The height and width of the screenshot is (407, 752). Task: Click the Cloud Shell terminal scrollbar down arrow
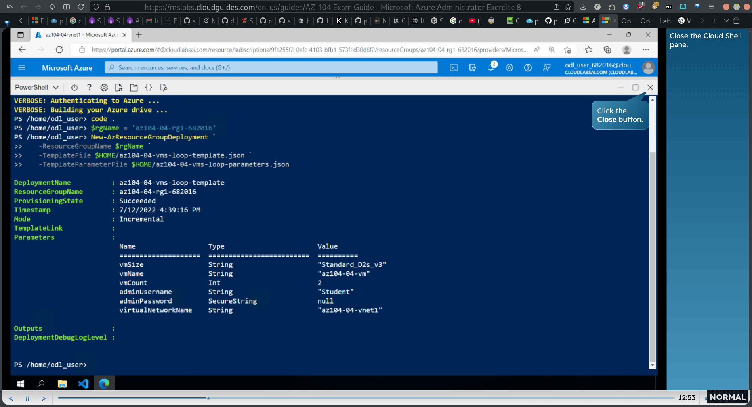pos(652,365)
